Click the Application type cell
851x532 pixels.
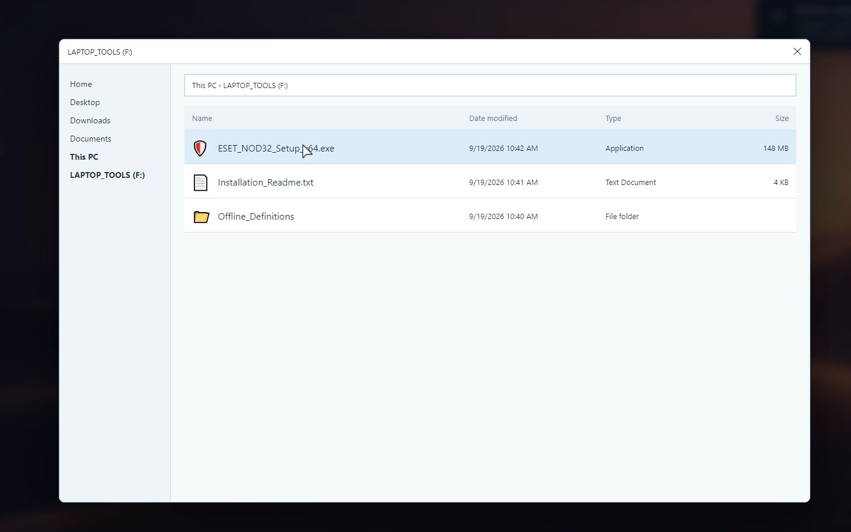pos(624,149)
